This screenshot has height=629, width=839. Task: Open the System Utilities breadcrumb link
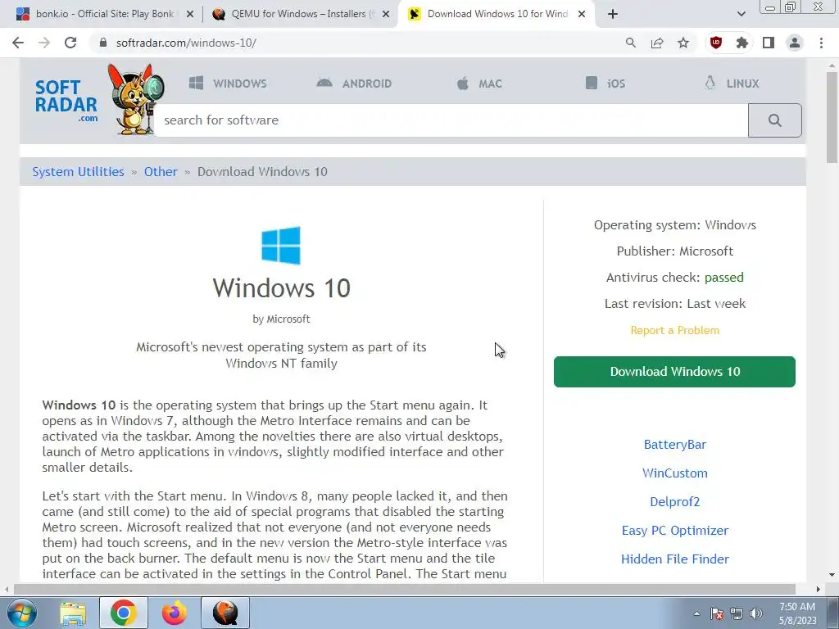tap(78, 172)
